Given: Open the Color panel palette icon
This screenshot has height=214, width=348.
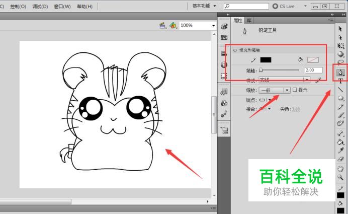Looking at the screenshot, I should (x=224, y=27).
